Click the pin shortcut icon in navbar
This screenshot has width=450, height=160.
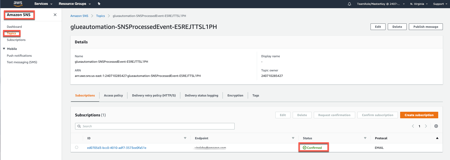click(99, 4)
